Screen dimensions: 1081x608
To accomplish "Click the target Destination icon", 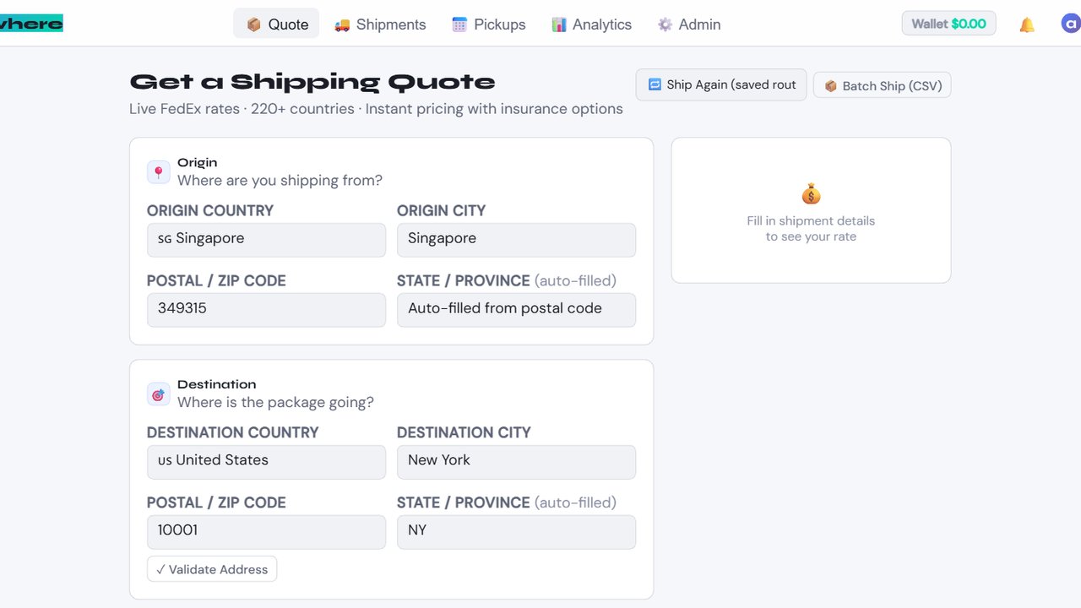I will click(158, 394).
